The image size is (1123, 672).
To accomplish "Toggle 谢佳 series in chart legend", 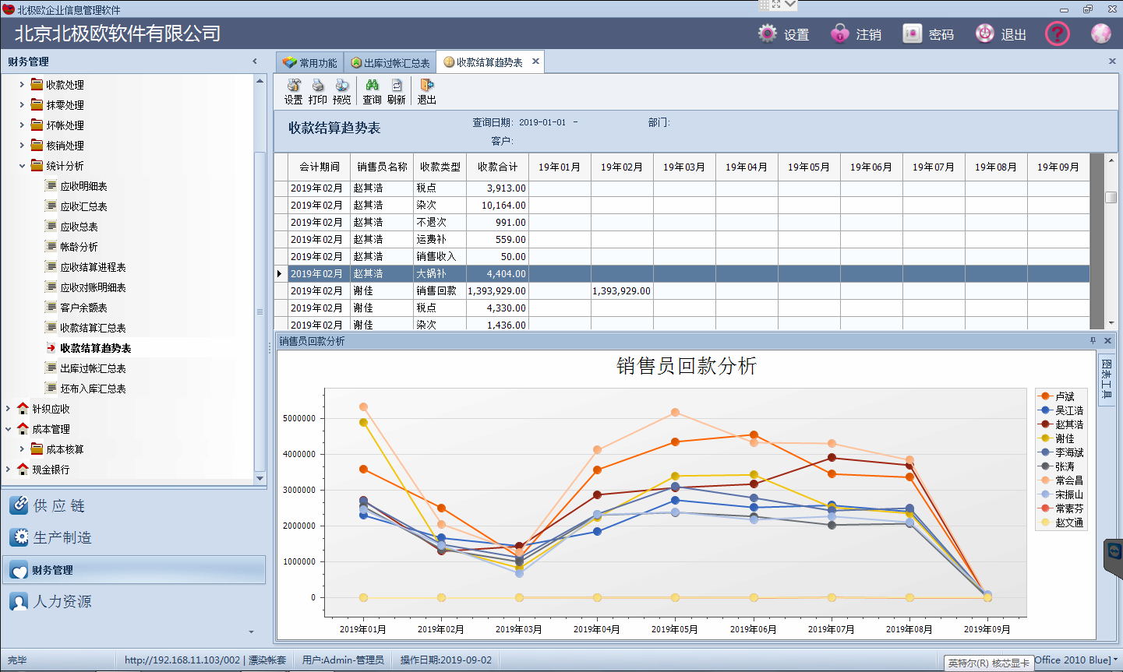I will point(1058,438).
